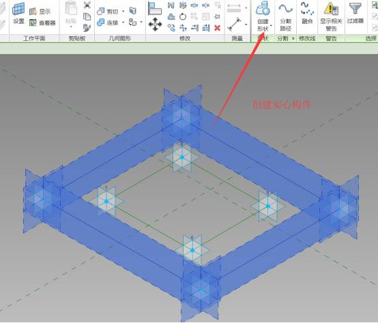Screen dimensions: 378x323
Task: Select the Offset tool
Action: point(171,16)
